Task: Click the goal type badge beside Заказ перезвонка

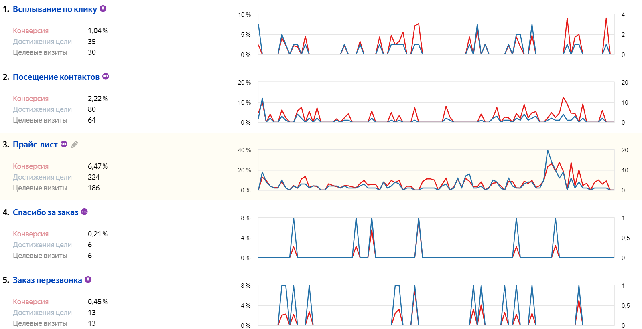Action: pos(88,279)
